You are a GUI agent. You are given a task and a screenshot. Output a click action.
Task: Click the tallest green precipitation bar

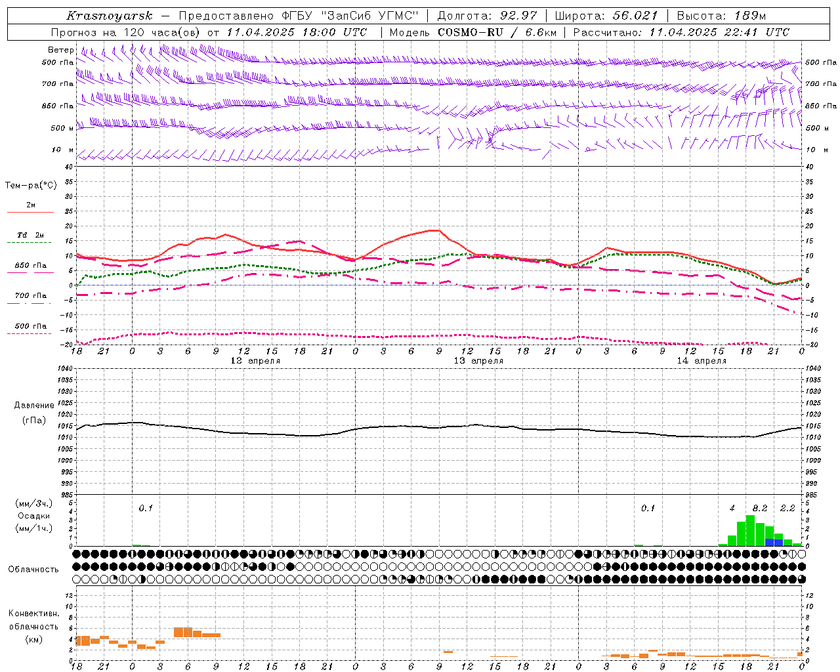750,531
